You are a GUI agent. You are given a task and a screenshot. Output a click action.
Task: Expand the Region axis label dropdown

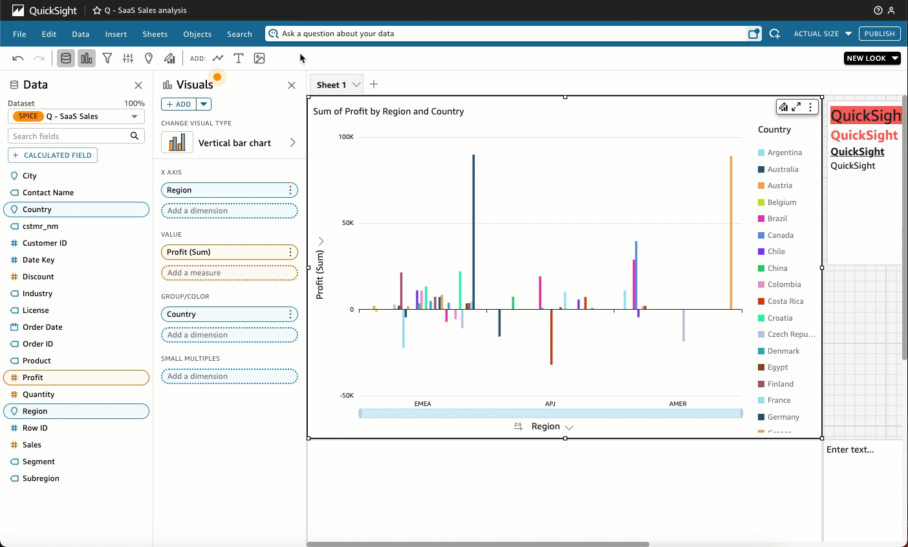point(569,427)
